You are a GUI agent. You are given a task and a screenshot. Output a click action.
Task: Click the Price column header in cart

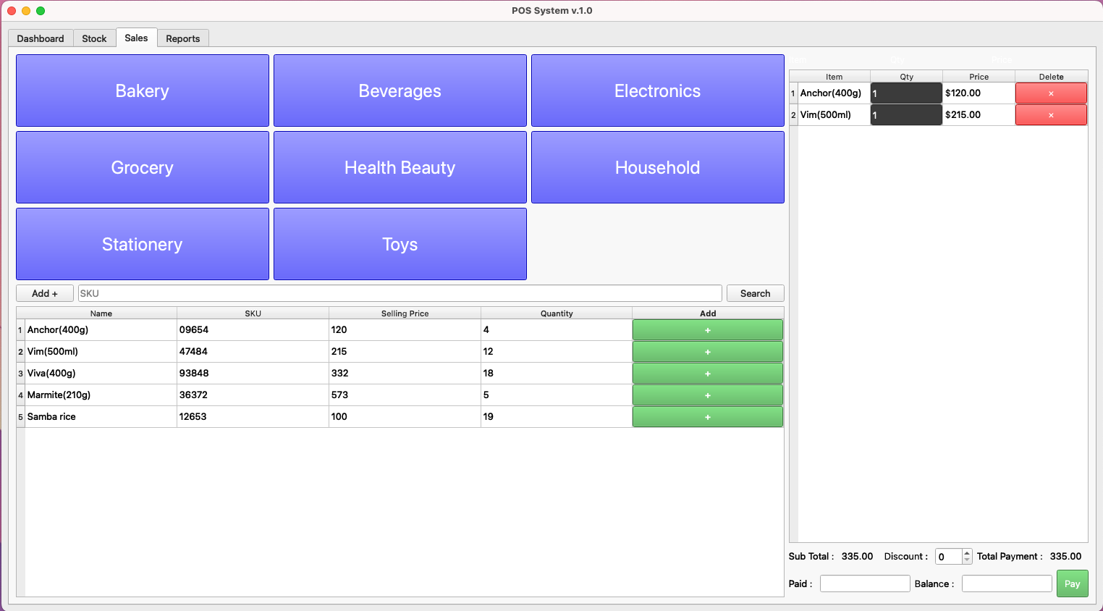[979, 77]
